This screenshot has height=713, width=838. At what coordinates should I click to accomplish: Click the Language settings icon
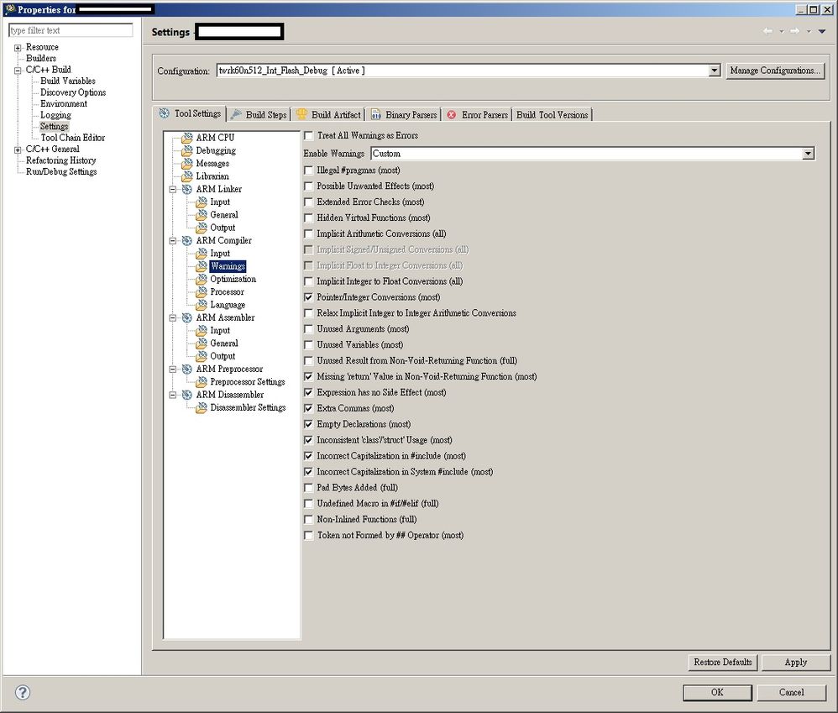[x=202, y=305]
